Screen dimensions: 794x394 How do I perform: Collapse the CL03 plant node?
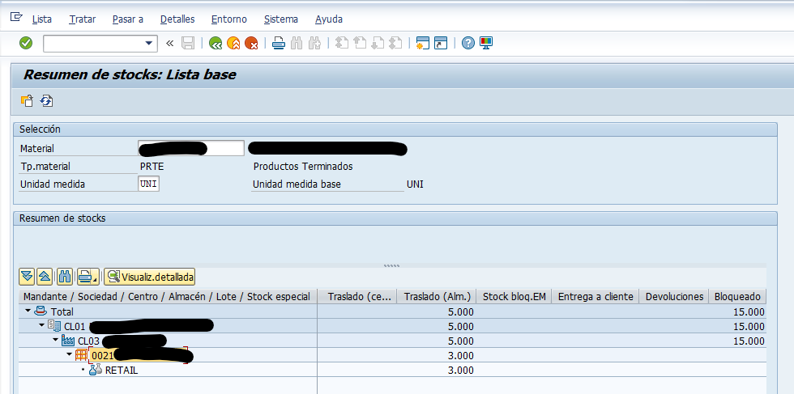point(56,341)
